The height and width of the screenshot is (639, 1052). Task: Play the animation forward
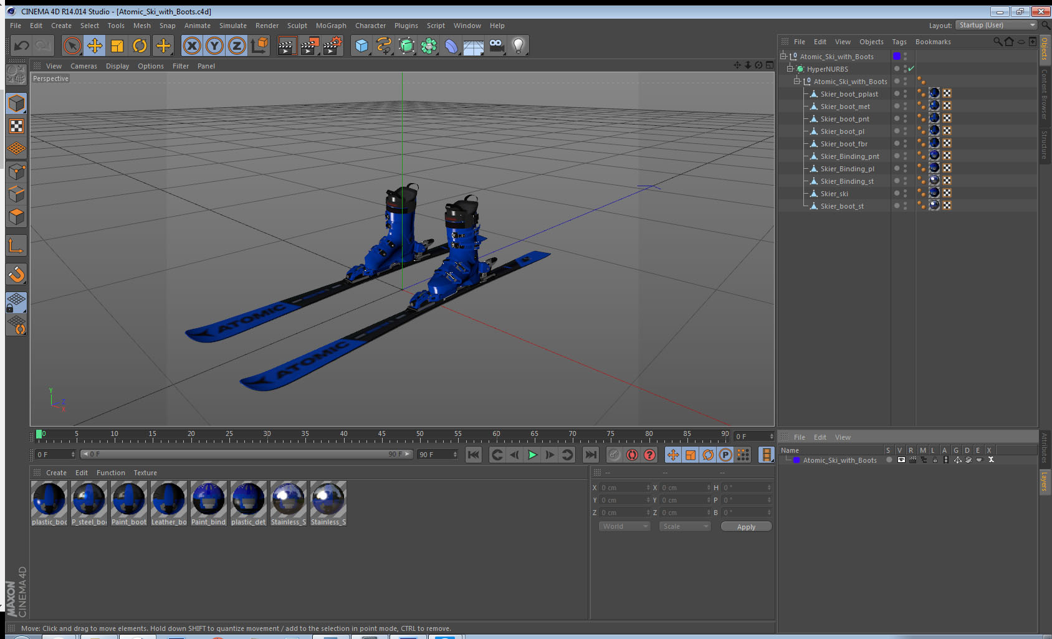pos(532,455)
